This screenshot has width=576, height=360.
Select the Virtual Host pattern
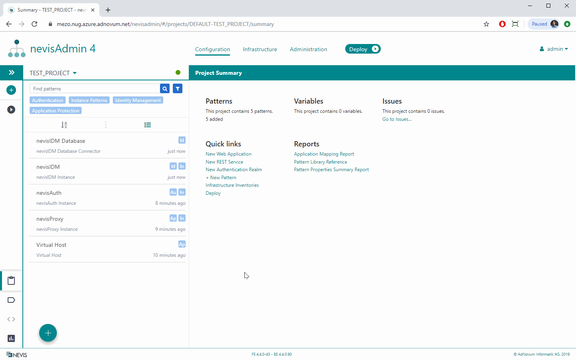[107, 250]
